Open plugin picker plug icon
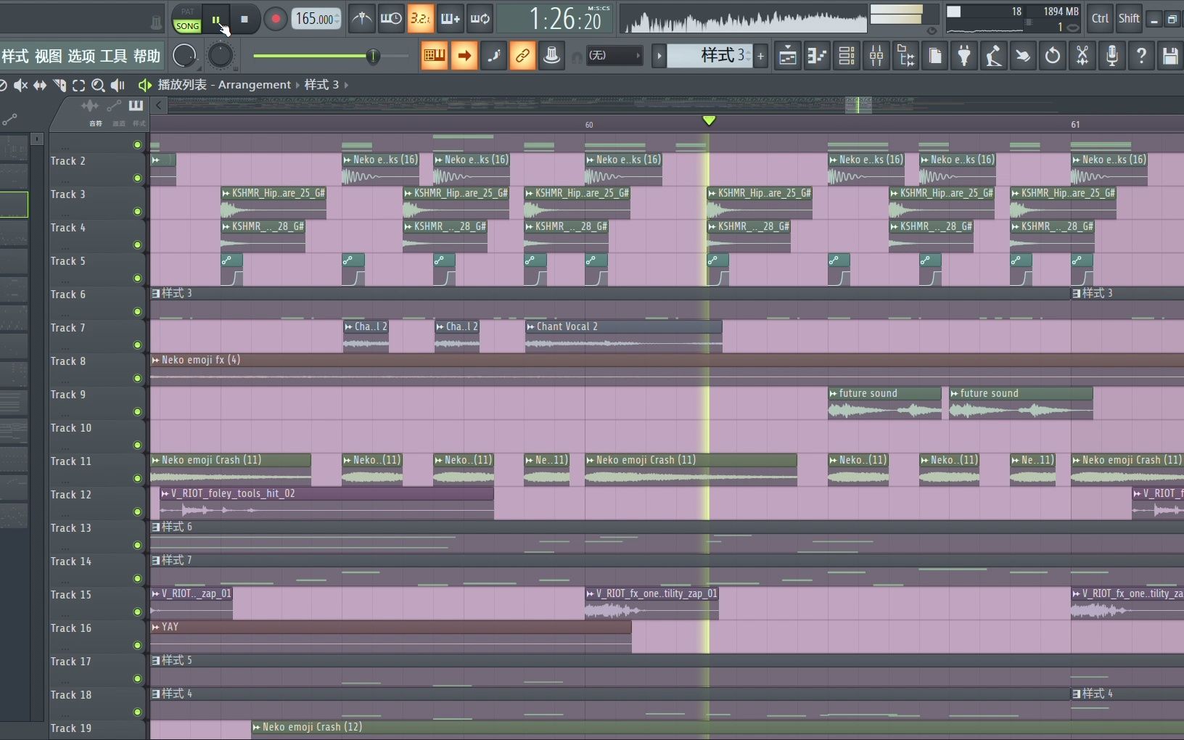The height and width of the screenshot is (740, 1184). (964, 56)
